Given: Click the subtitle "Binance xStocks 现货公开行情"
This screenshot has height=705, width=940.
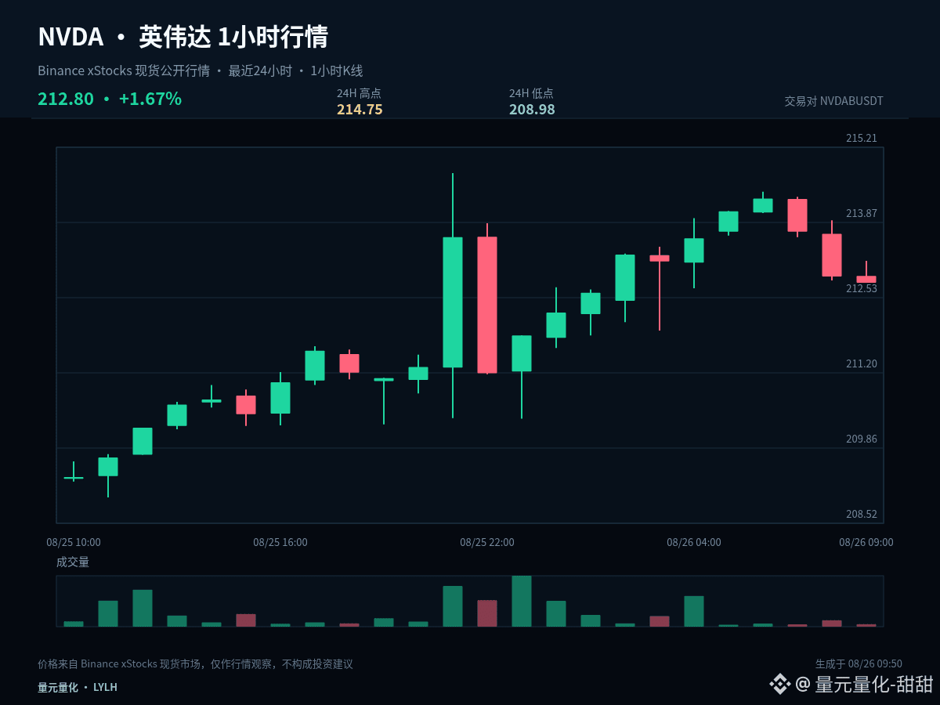Looking at the screenshot, I should pyautogui.click(x=124, y=71).
